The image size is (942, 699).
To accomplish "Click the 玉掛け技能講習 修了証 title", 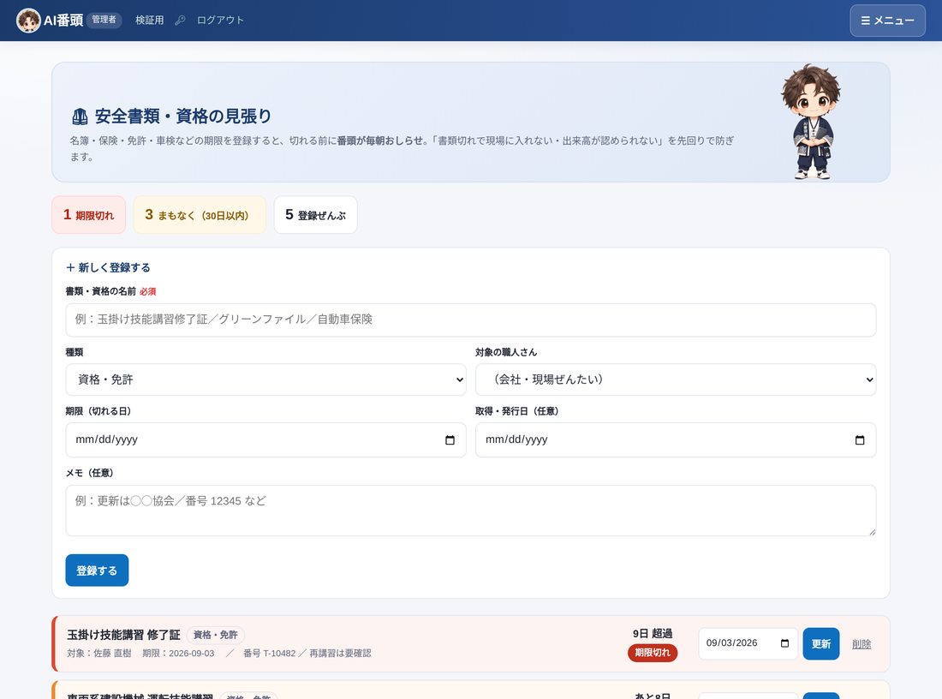I will coord(124,636).
